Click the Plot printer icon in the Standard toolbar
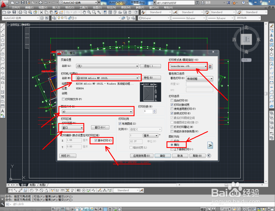Image resolution: width=275 pixels, height=211 pixels. pos(20,12)
